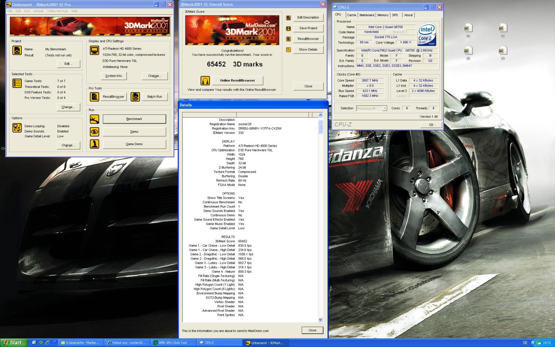Click Change... under Selected Tests

point(68,107)
